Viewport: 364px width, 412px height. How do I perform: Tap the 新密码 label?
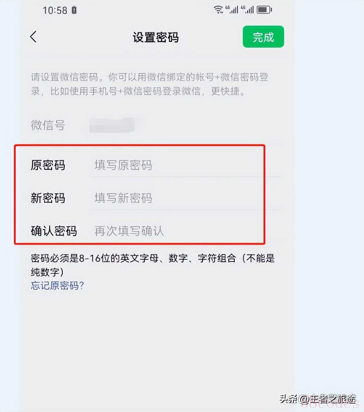pos(48,198)
